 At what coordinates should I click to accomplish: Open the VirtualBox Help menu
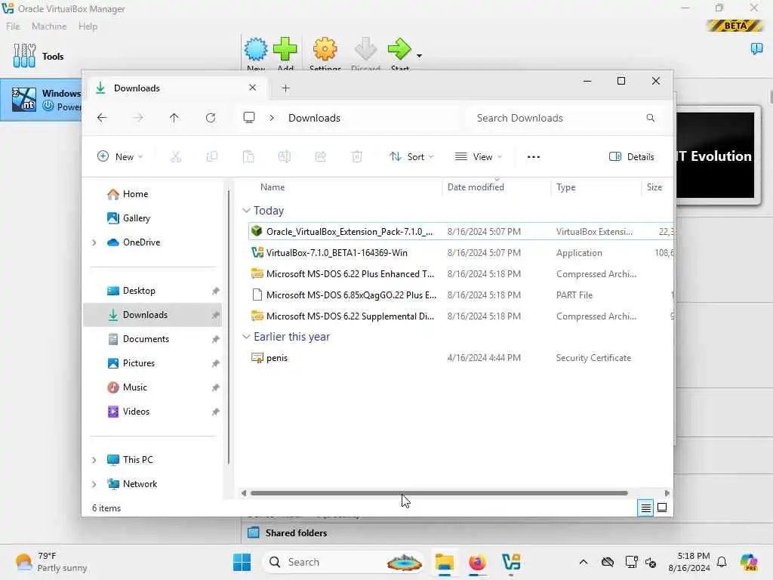pos(88,26)
